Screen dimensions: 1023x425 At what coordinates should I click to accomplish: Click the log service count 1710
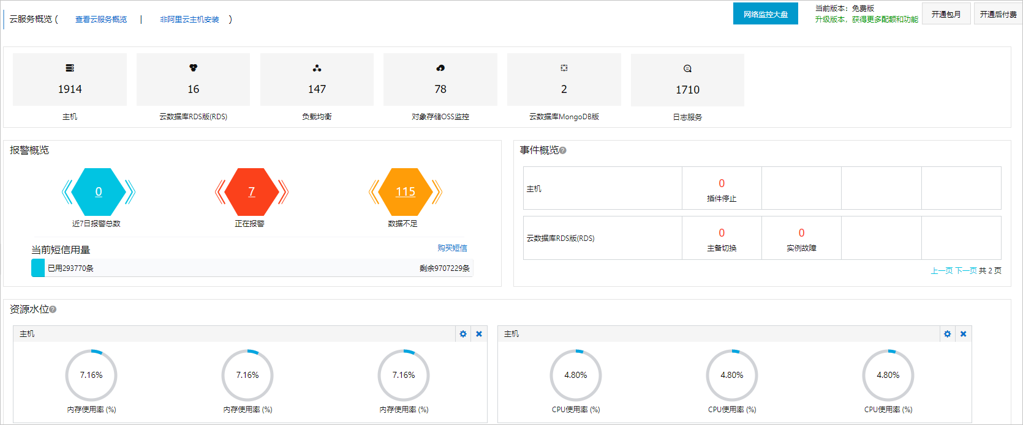click(687, 90)
